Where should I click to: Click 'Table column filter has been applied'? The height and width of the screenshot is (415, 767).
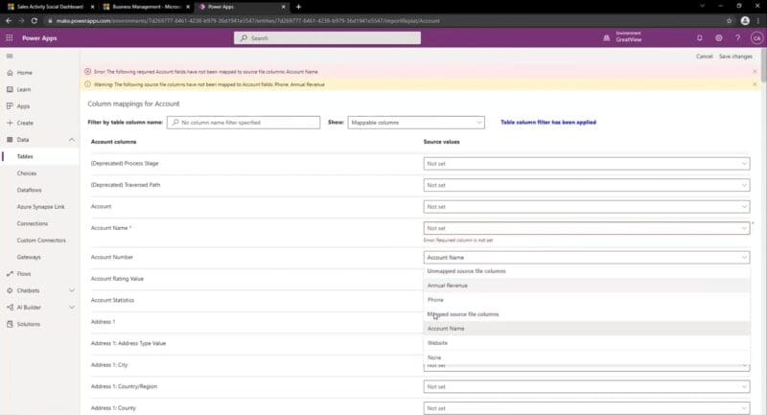548,123
